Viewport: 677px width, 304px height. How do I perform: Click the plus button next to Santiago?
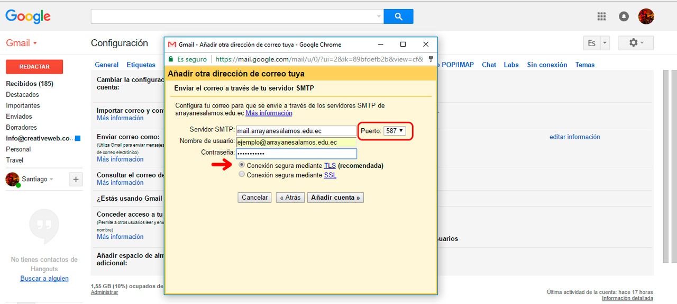[76, 180]
